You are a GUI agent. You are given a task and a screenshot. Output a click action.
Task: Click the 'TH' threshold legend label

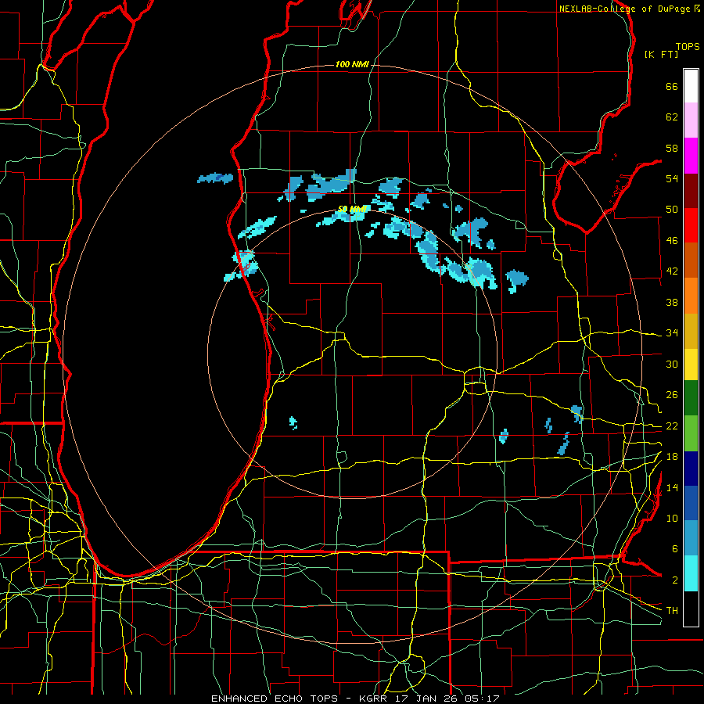(x=672, y=611)
